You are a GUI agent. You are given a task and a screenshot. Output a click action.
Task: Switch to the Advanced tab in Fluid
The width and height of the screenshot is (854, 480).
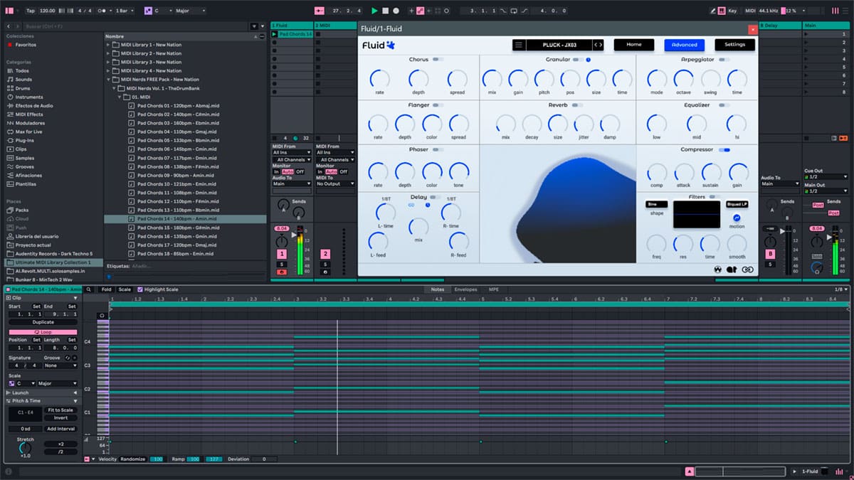click(x=685, y=45)
